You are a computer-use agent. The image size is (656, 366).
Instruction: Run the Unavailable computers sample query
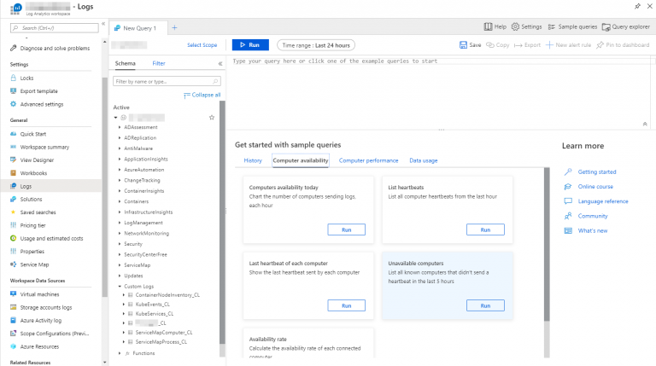(x=484, y=305)
